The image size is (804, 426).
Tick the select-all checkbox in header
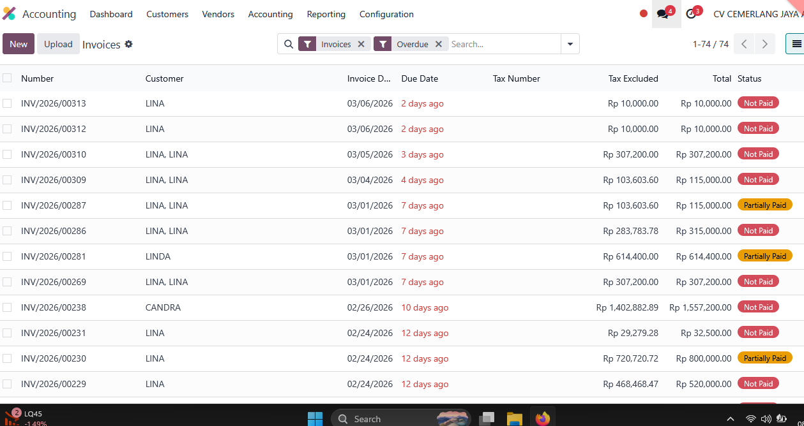7,78
